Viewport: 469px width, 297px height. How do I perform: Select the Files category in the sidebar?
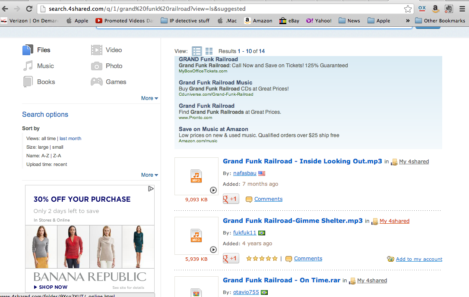[43, 50]
